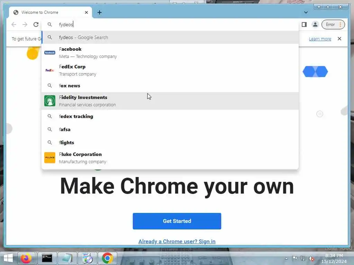Click the Get Started button
Image resolution: width=354 pixels, height=265 pixels.
(x=177, y=221)
